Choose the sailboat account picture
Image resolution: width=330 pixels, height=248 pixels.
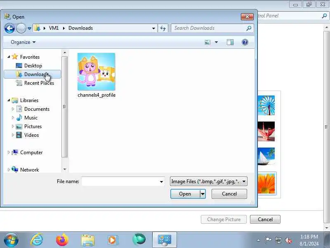(266, 157)
